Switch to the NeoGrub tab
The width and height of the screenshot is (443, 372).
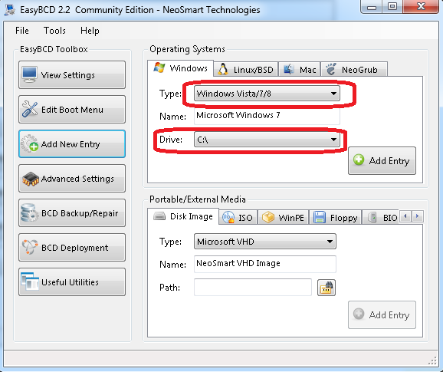coord(354,69)
